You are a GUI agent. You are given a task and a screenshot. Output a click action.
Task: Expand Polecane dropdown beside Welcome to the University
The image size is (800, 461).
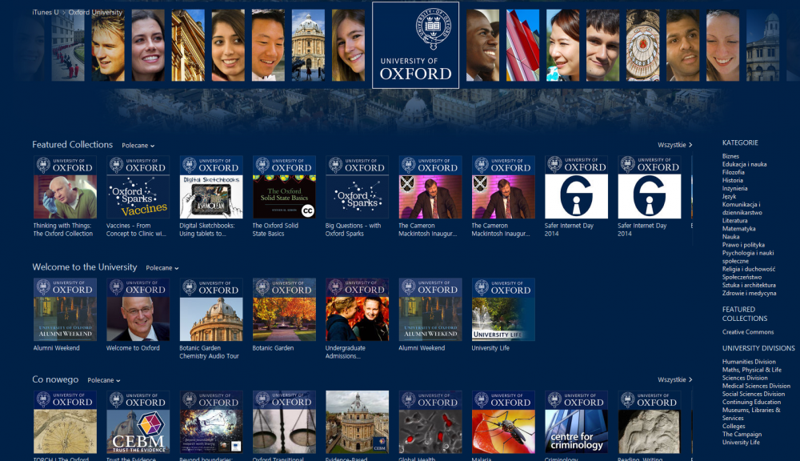(162, 268)
